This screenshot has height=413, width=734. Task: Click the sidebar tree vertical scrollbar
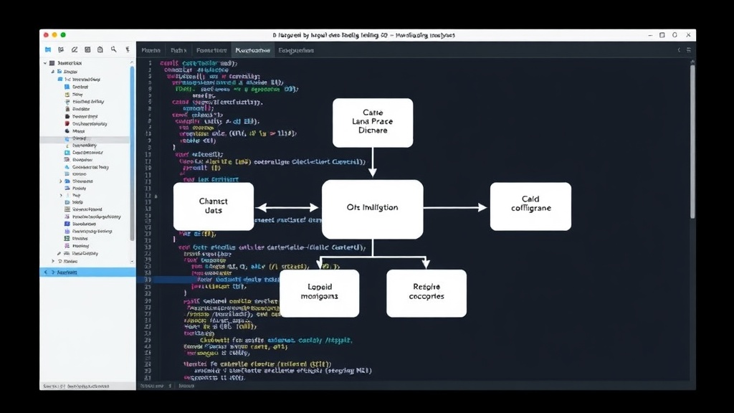pos(132,155)
